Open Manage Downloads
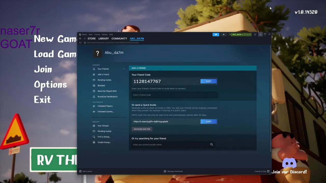The width and height of the screenshot is (326, 183). tap(173, 171)
